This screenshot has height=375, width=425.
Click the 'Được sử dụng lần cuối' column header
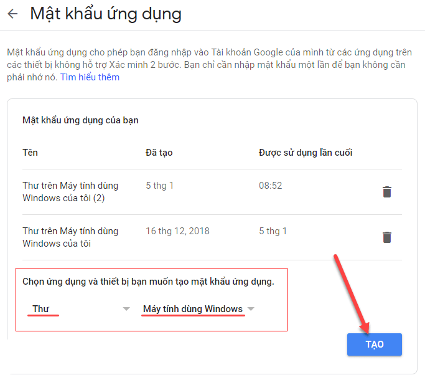click(306, 153)
